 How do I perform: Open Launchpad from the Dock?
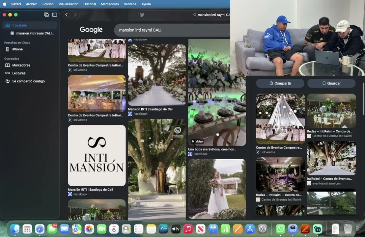pyautogui.click(x=27, y=229)
